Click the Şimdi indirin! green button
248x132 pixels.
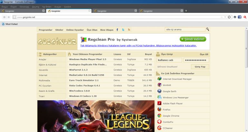click(x=193, y=39)
